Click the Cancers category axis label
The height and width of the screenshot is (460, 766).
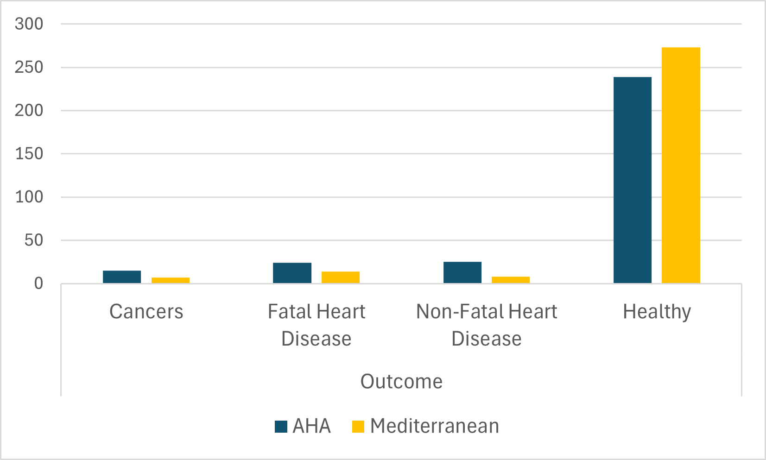(146, 312)
